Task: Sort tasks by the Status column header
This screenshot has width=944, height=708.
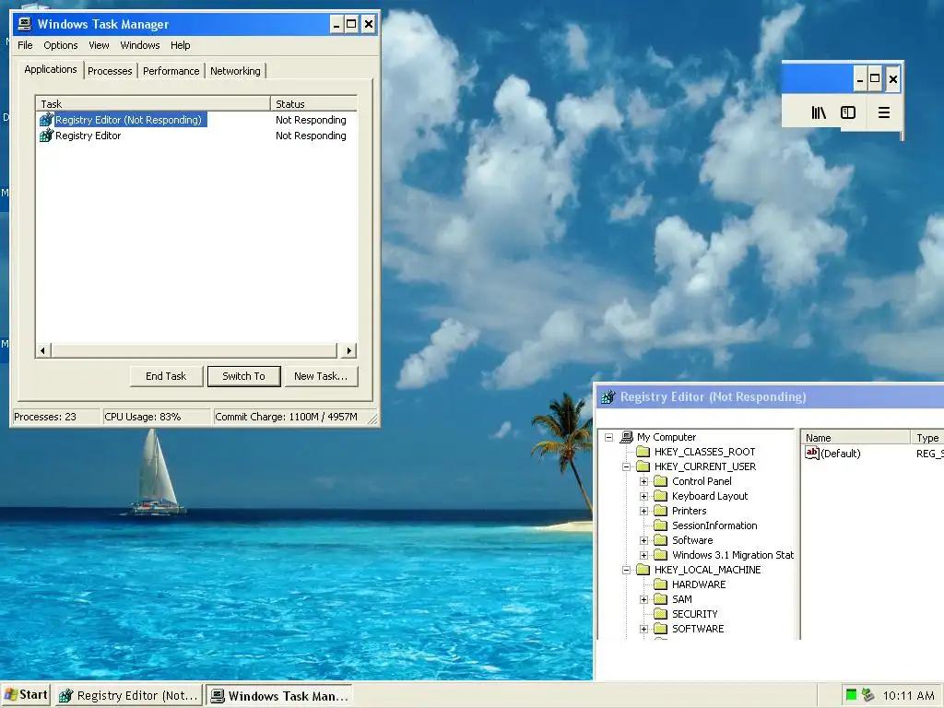Action: point(313,103)
